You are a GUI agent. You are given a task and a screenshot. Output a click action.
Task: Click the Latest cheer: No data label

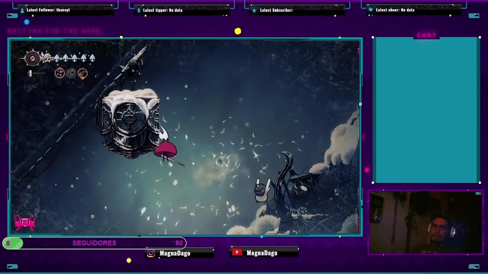395,10
